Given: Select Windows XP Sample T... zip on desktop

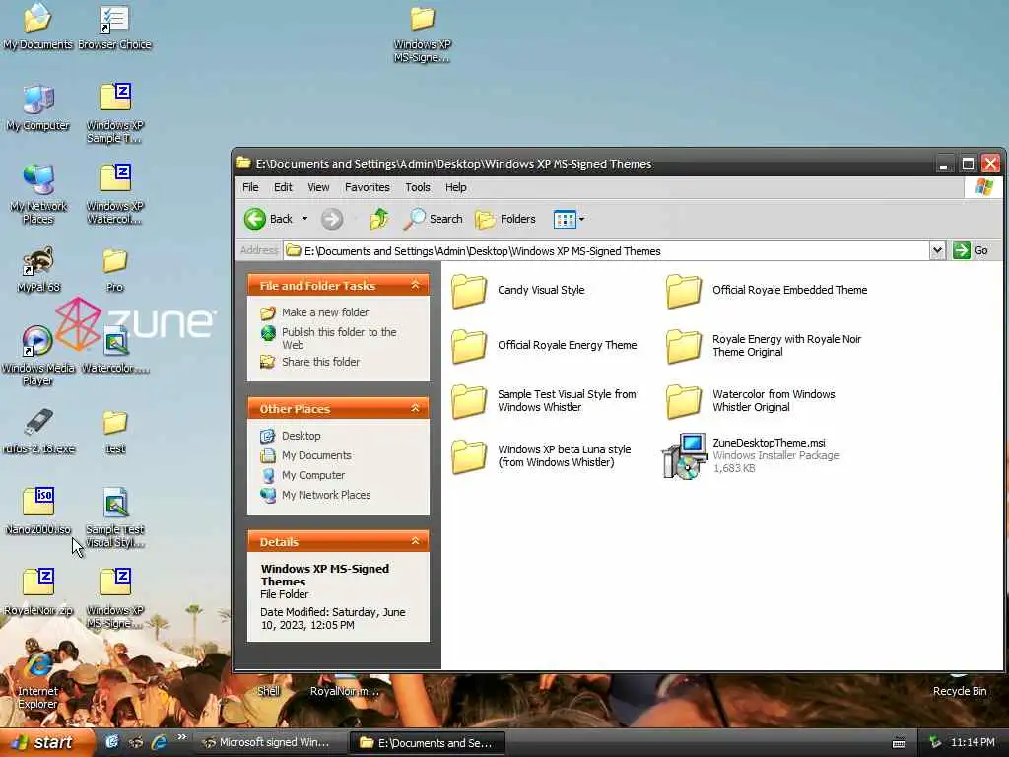Looking at the screenshot, I should (115, 113).
